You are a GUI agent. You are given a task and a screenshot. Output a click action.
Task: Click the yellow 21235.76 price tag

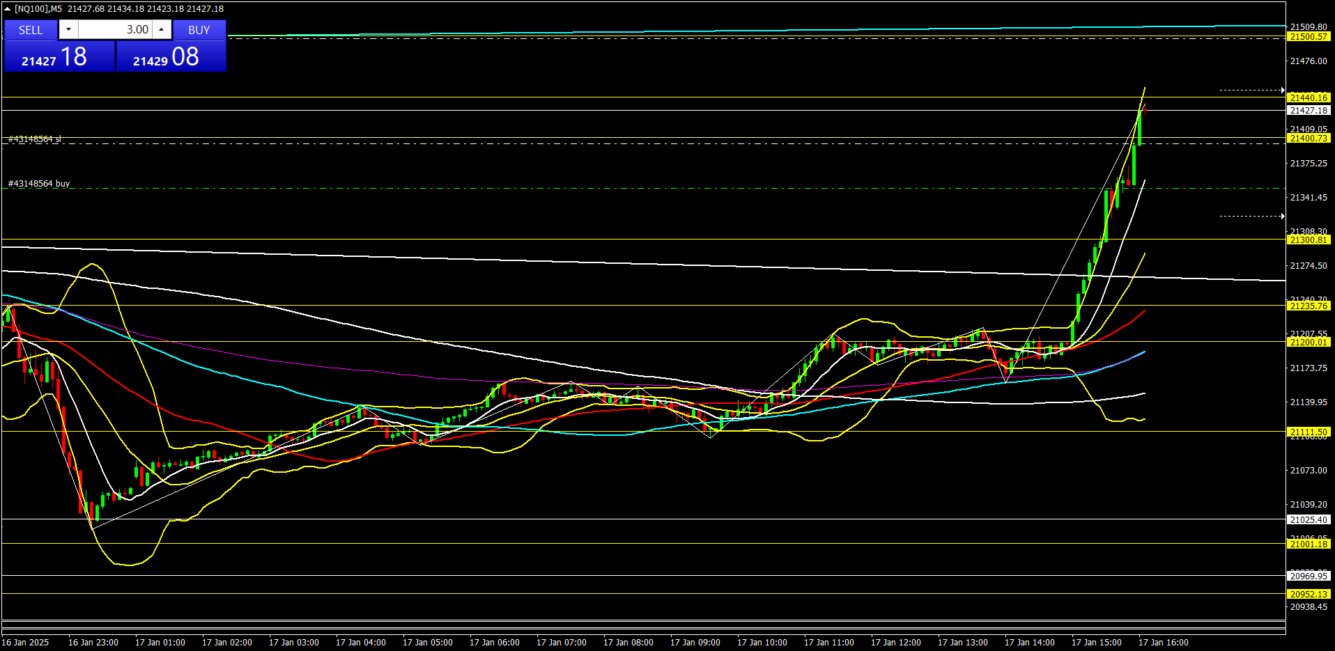(1309, 306)
